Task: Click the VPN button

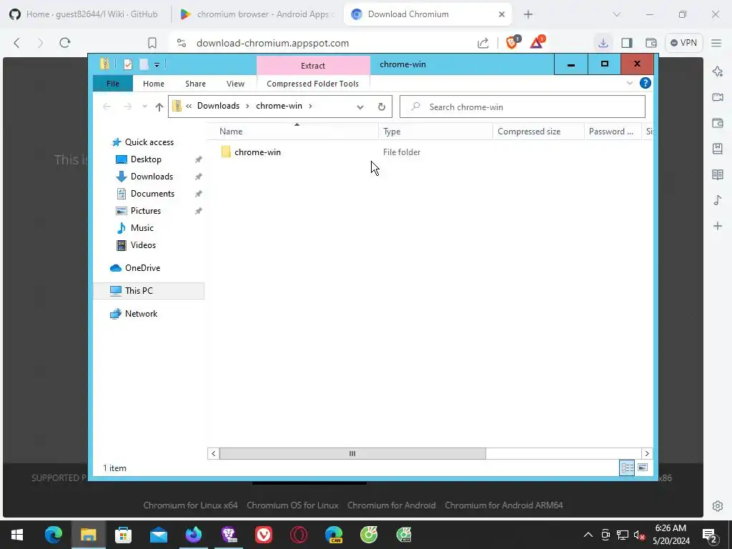Action: pos(683,43)
